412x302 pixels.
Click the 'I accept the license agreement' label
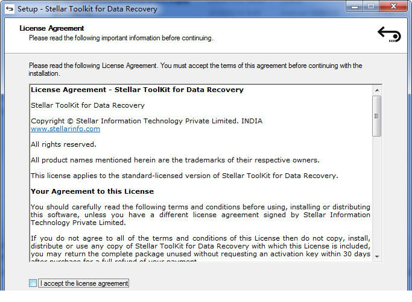84,283
